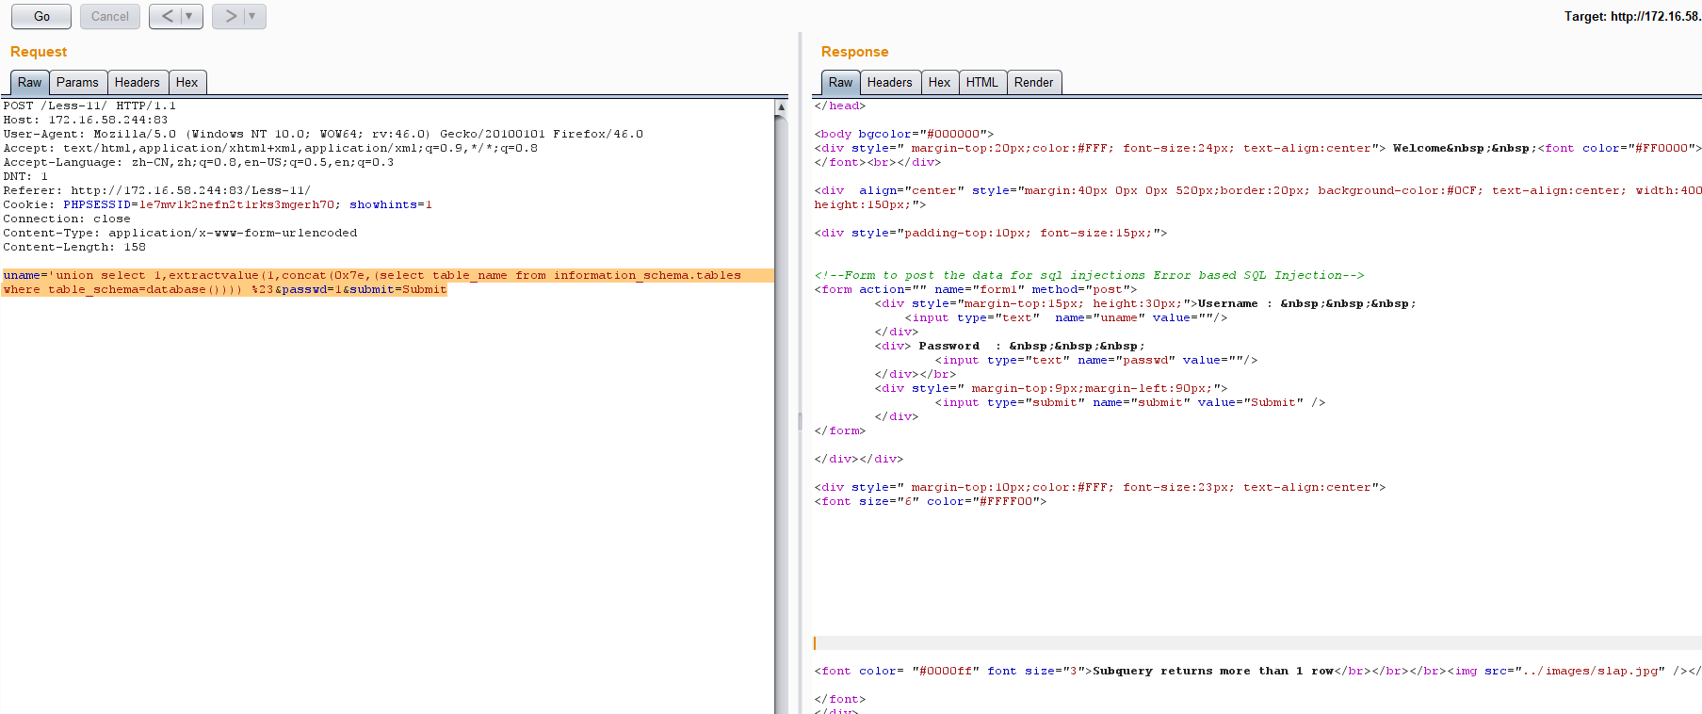The height and width of the screenshot is (714, 1702).
Task: Click the Cancel button
Action: coord(110,16)
